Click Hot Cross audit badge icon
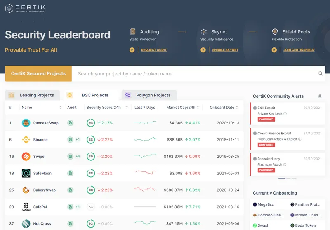This screenshot has width=330, height=230. (70, 224)
